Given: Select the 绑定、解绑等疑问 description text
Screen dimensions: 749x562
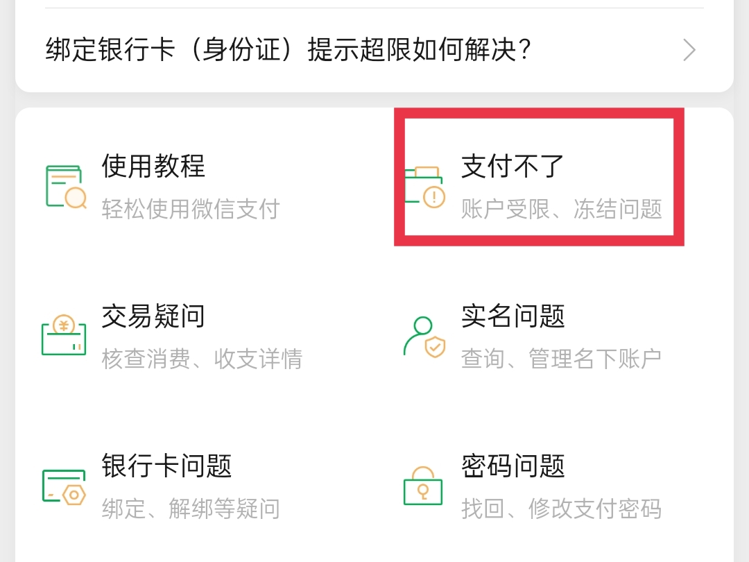Looking at the screenshot, I should coord(191,509).
